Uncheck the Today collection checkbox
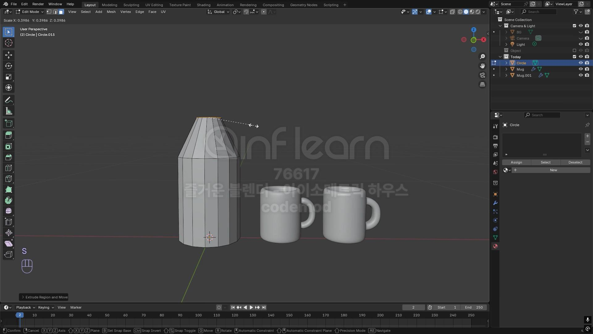Viewport: 593px width, 334px height. (574, 57)
